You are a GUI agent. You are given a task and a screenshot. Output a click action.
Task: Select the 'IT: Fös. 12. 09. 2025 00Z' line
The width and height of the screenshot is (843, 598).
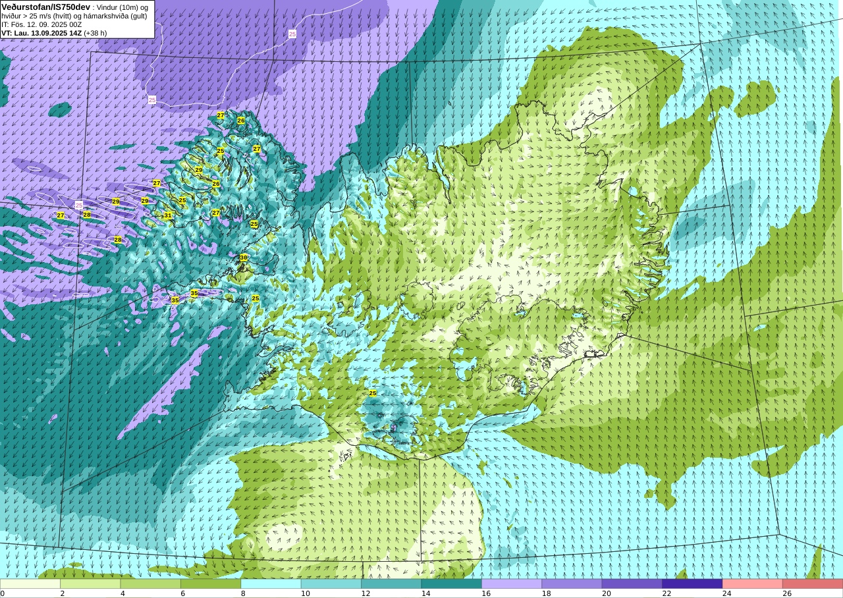pos(42,24)
